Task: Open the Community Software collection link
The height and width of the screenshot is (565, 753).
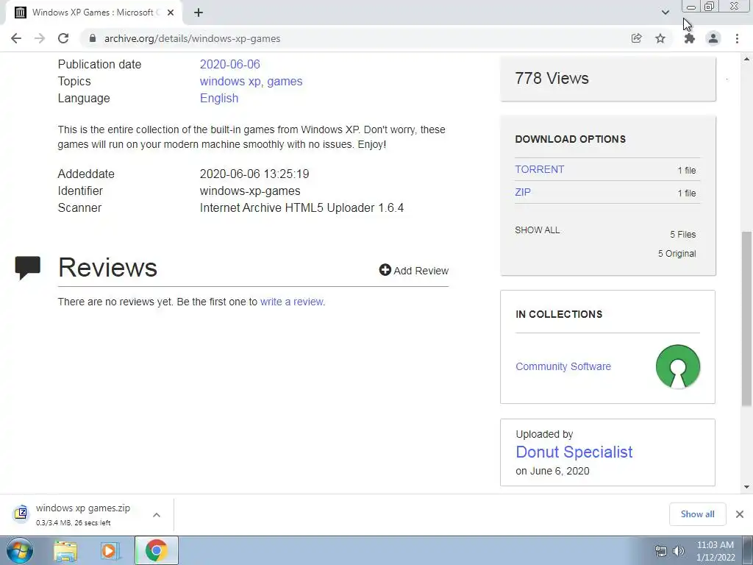Action: (563, 366)
